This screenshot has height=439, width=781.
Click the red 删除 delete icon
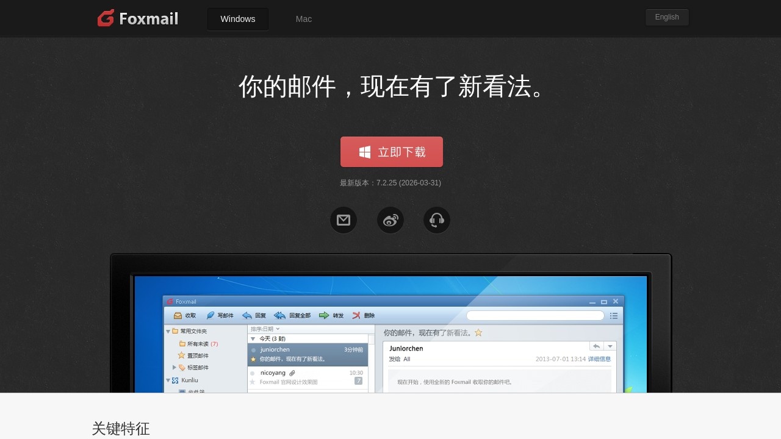tap(356, 315)
